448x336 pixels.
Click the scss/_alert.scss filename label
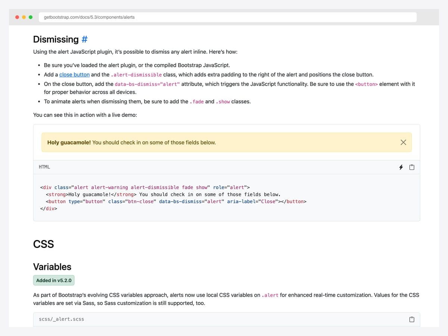tap(62, 319)
